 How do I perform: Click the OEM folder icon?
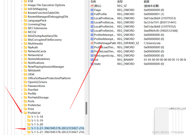pos(25,74)
